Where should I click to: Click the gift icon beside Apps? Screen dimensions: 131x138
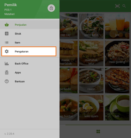[x=7, y=73]
